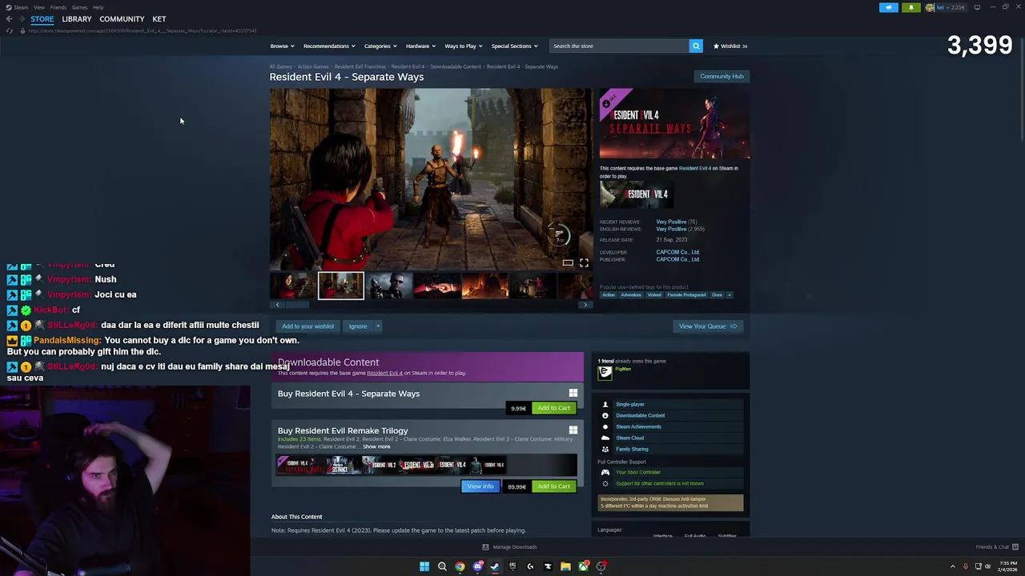
Task: Open the Wishlist star link
Action: (730, 46)
